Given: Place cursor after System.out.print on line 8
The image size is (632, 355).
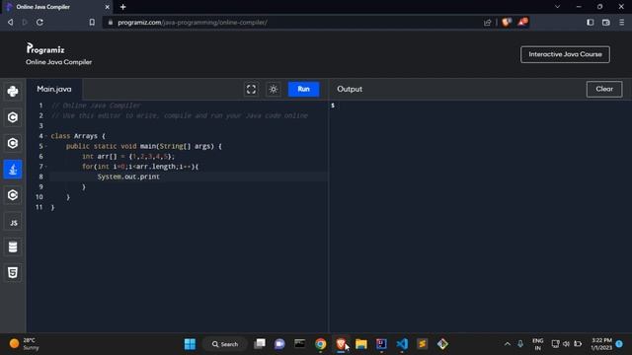Looking at the screenshot, I should pos(160,177).
